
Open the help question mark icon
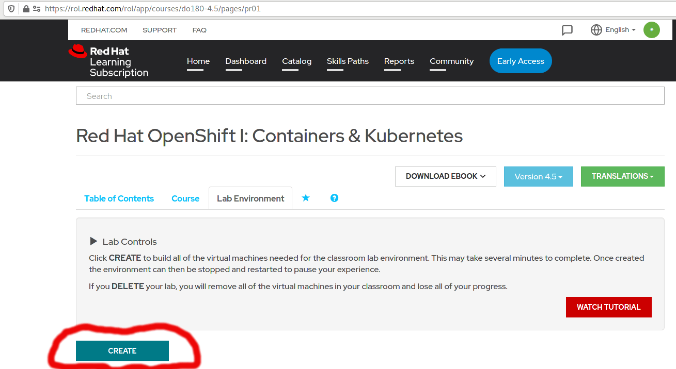334,197
